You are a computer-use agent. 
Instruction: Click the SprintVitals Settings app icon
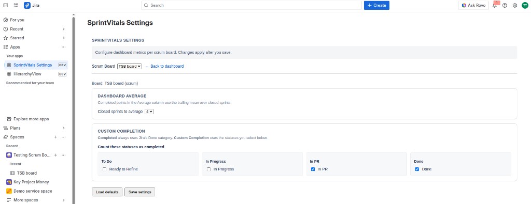pos(9,65)
